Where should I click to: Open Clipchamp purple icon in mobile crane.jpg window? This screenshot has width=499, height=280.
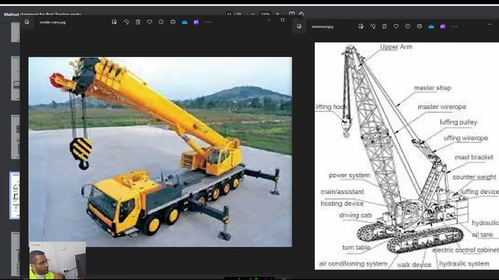coord(196,22)
